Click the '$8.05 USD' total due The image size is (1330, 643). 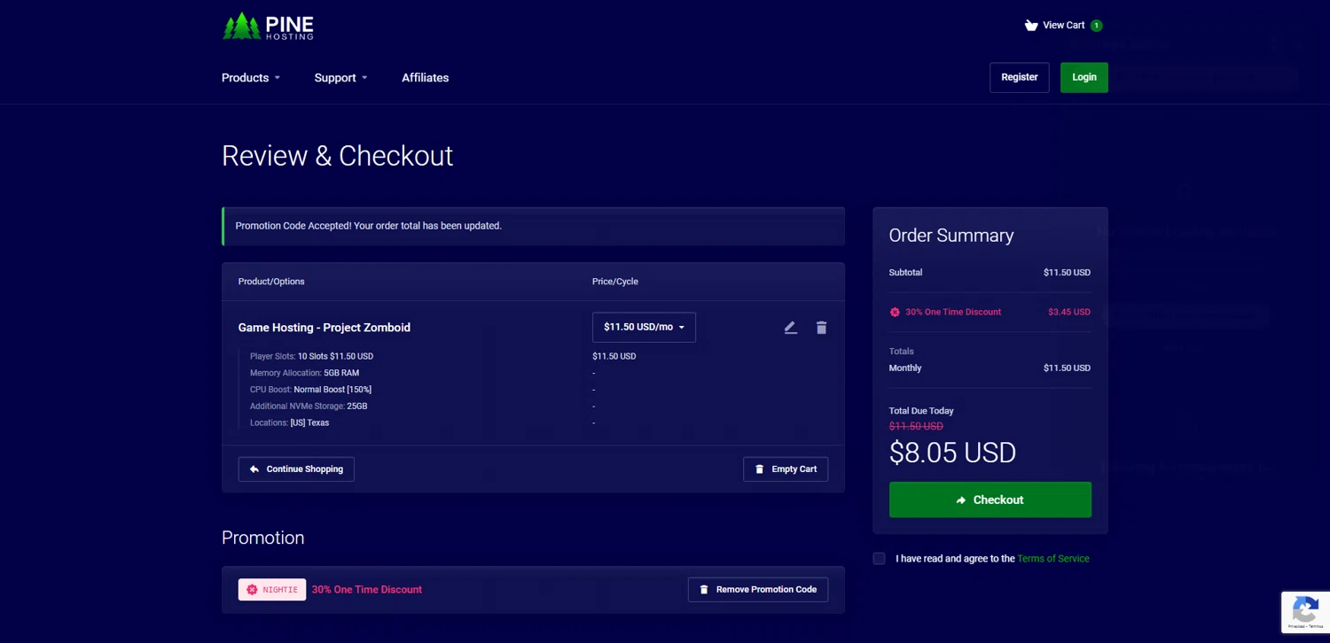tap(952, 453)
